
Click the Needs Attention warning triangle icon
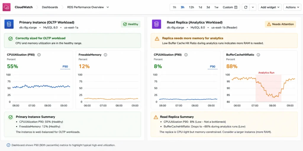[x=269, y=24]
